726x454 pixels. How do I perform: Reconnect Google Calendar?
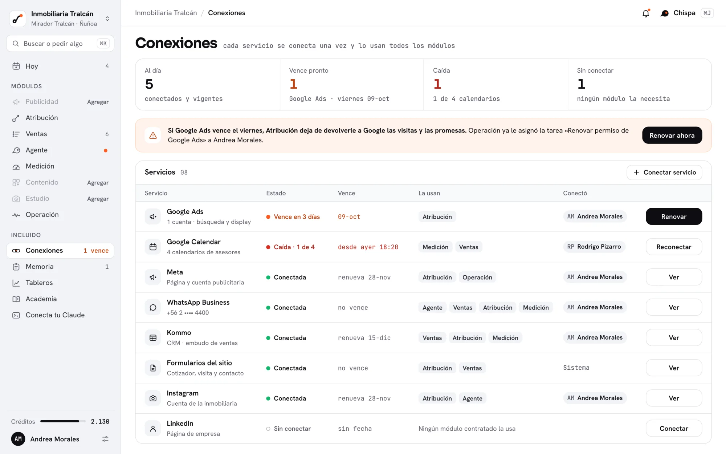[x=674, y=247]
